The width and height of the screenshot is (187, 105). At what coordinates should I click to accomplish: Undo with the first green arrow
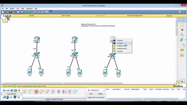pyautogui.click(x=26, y=12)
